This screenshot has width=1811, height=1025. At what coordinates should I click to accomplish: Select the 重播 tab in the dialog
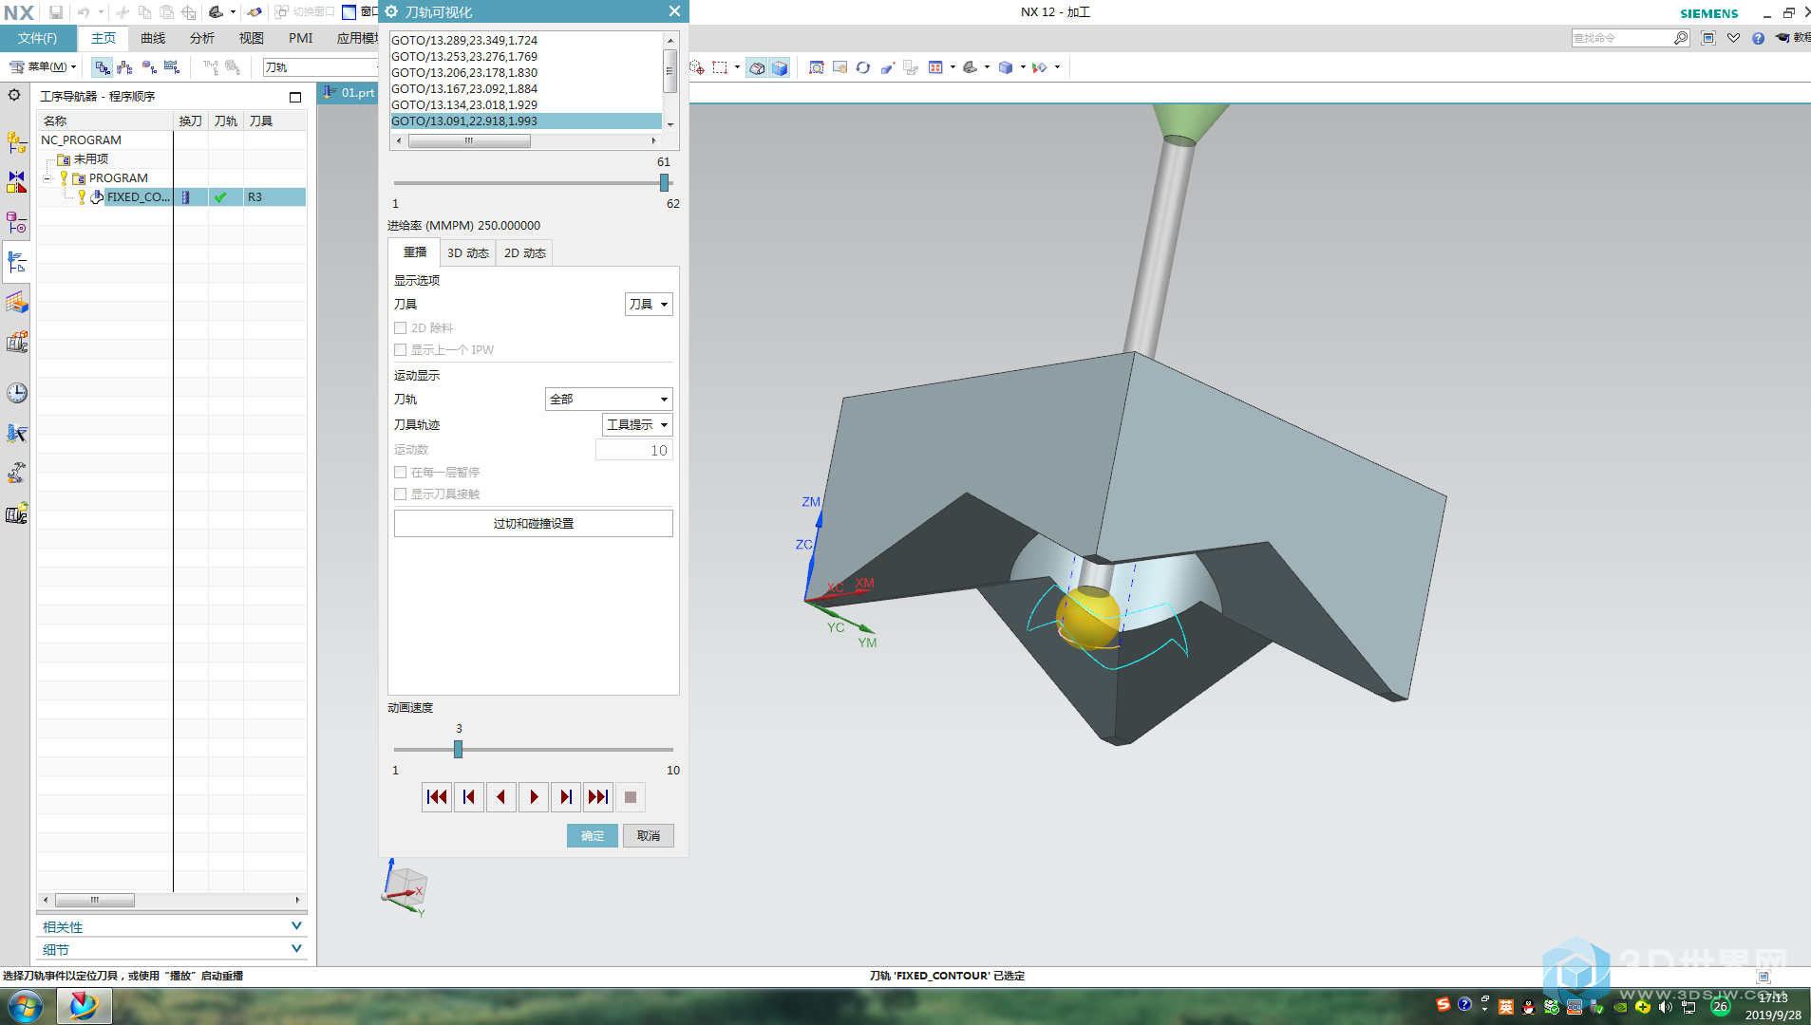[415, 252]
